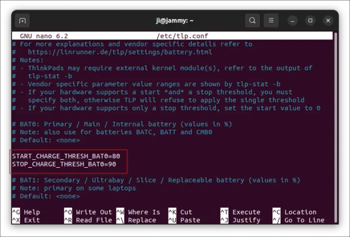Image resolution: width=350 pixels, height=237 pixels.
Task: Select the ^R Read File shortcut
Action: 88,220
